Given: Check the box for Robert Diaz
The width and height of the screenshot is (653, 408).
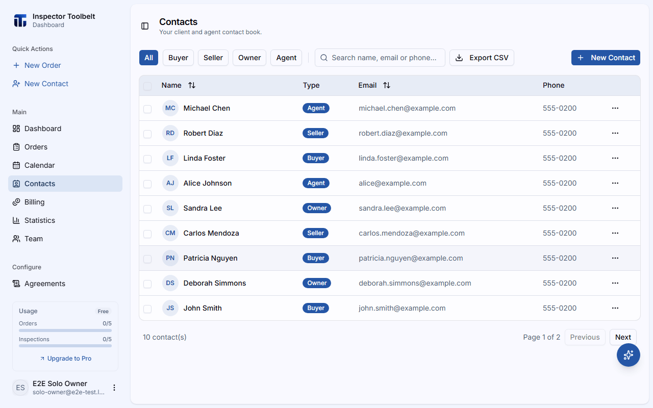Looking at the screenshot, I should point(147,134).
